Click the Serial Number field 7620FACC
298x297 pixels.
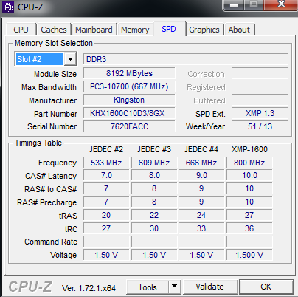129,126
